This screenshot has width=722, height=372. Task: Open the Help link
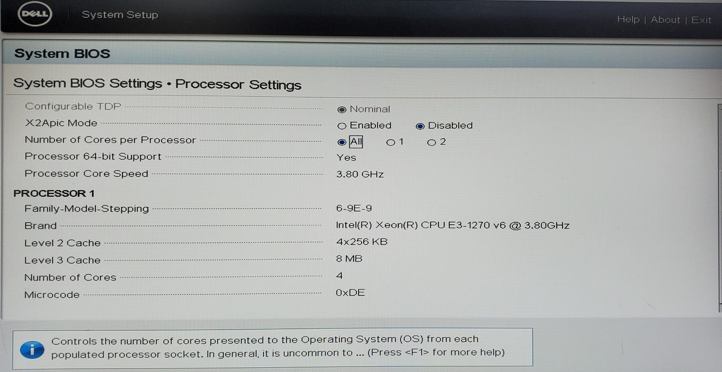pos(628,19)
